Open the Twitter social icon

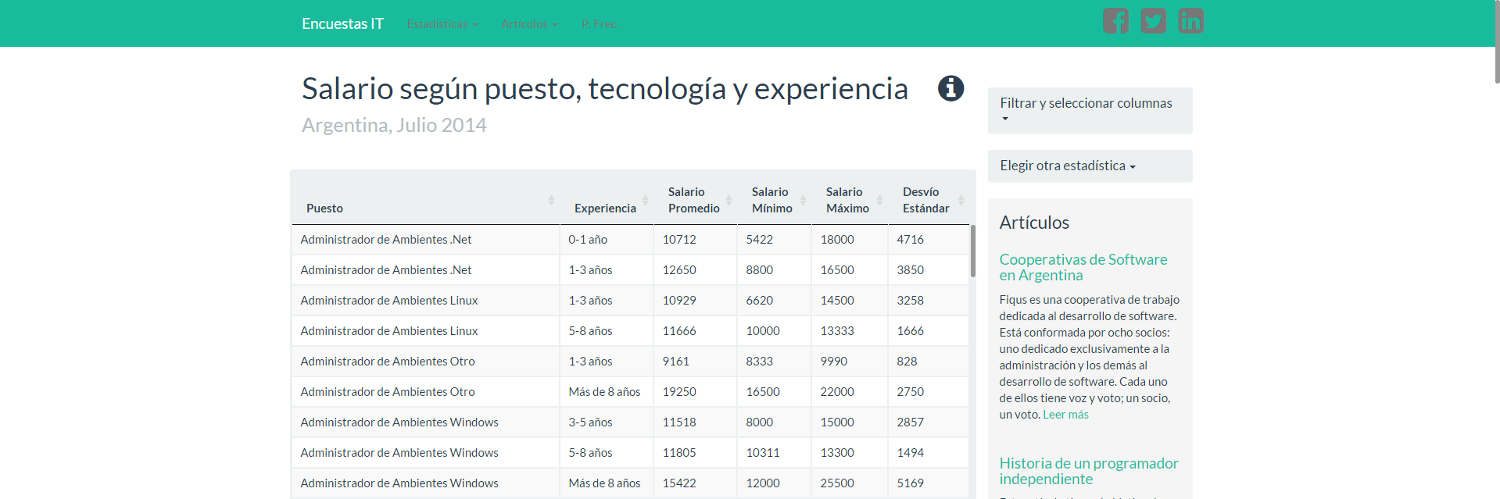1153,21
